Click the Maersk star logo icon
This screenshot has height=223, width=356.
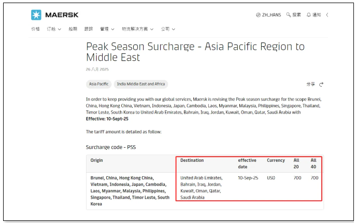pos(36,15)
